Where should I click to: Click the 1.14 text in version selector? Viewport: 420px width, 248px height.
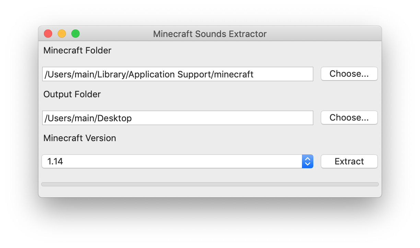pos(55,161)
